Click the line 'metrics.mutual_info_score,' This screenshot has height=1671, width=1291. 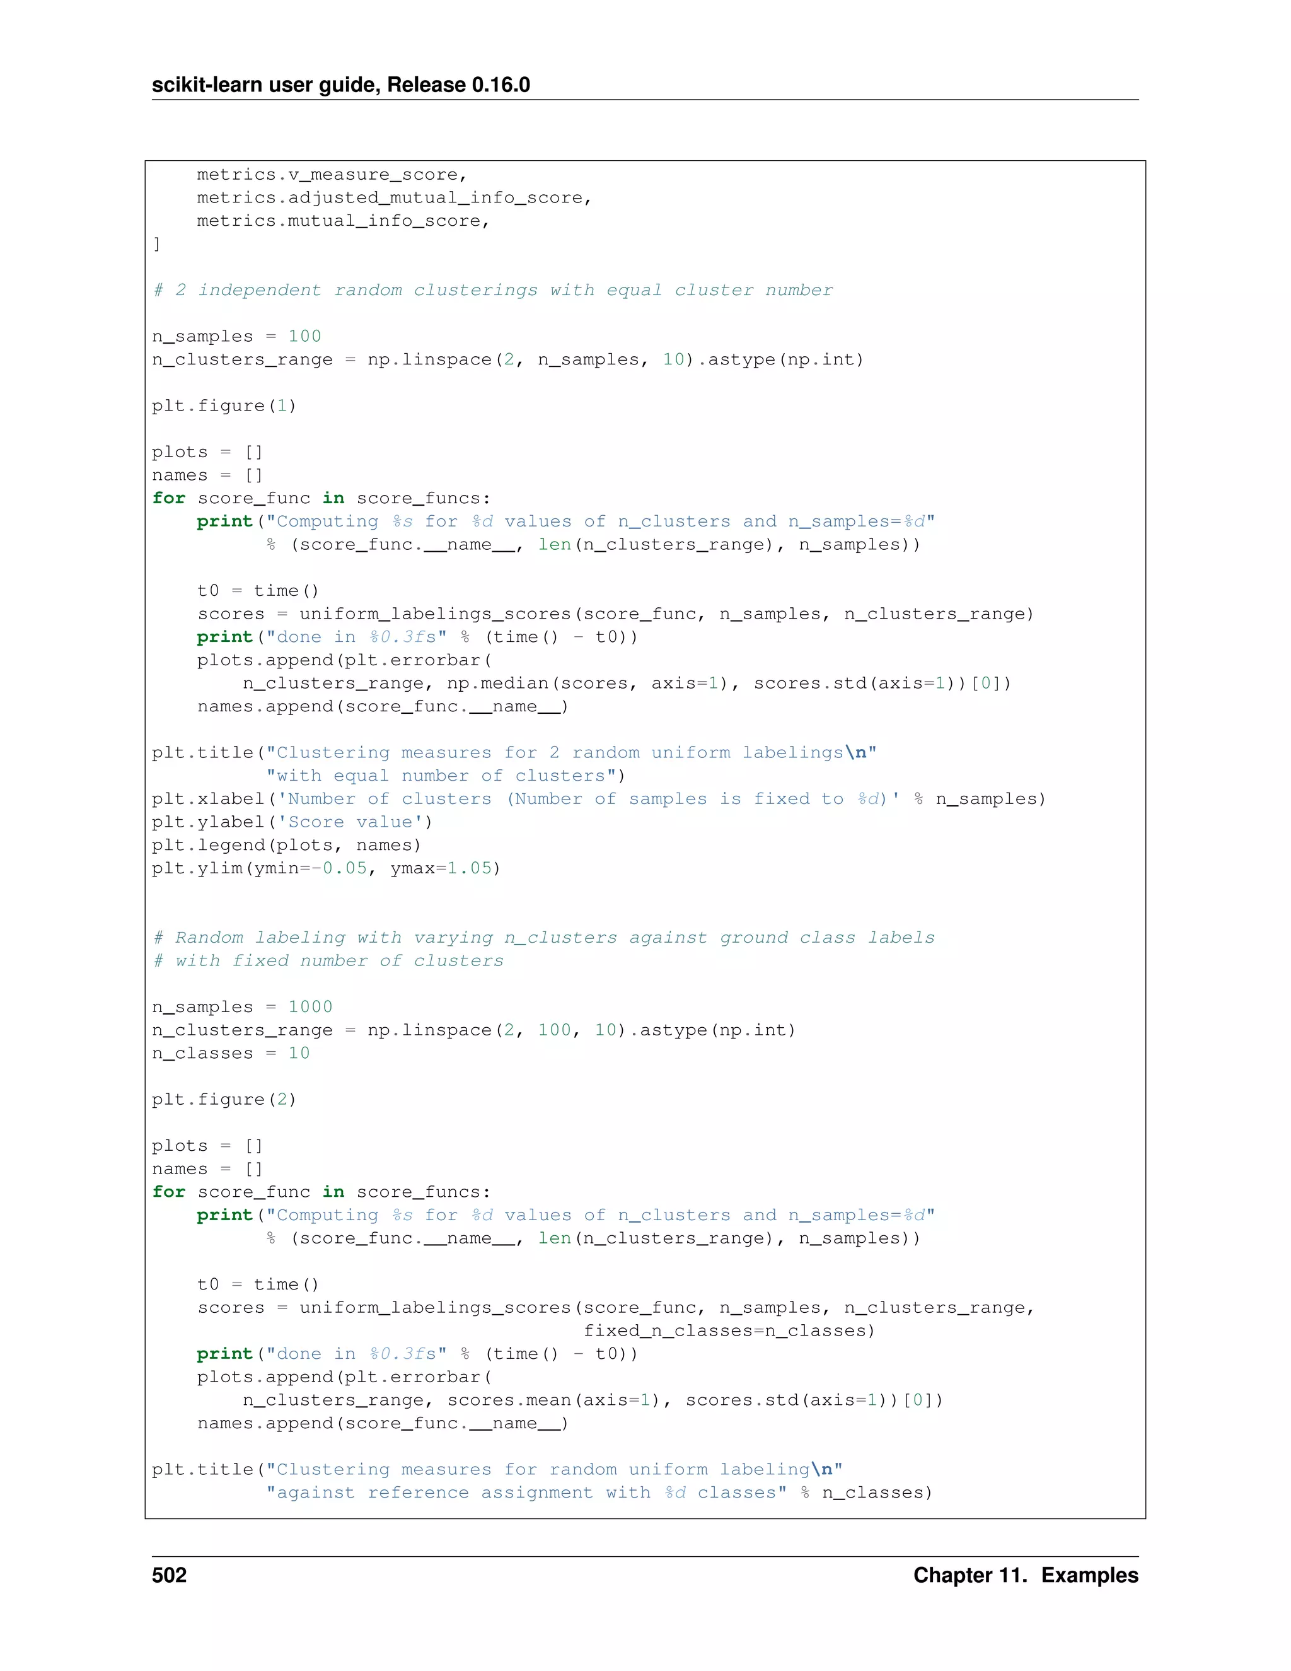tap(343, 221)
